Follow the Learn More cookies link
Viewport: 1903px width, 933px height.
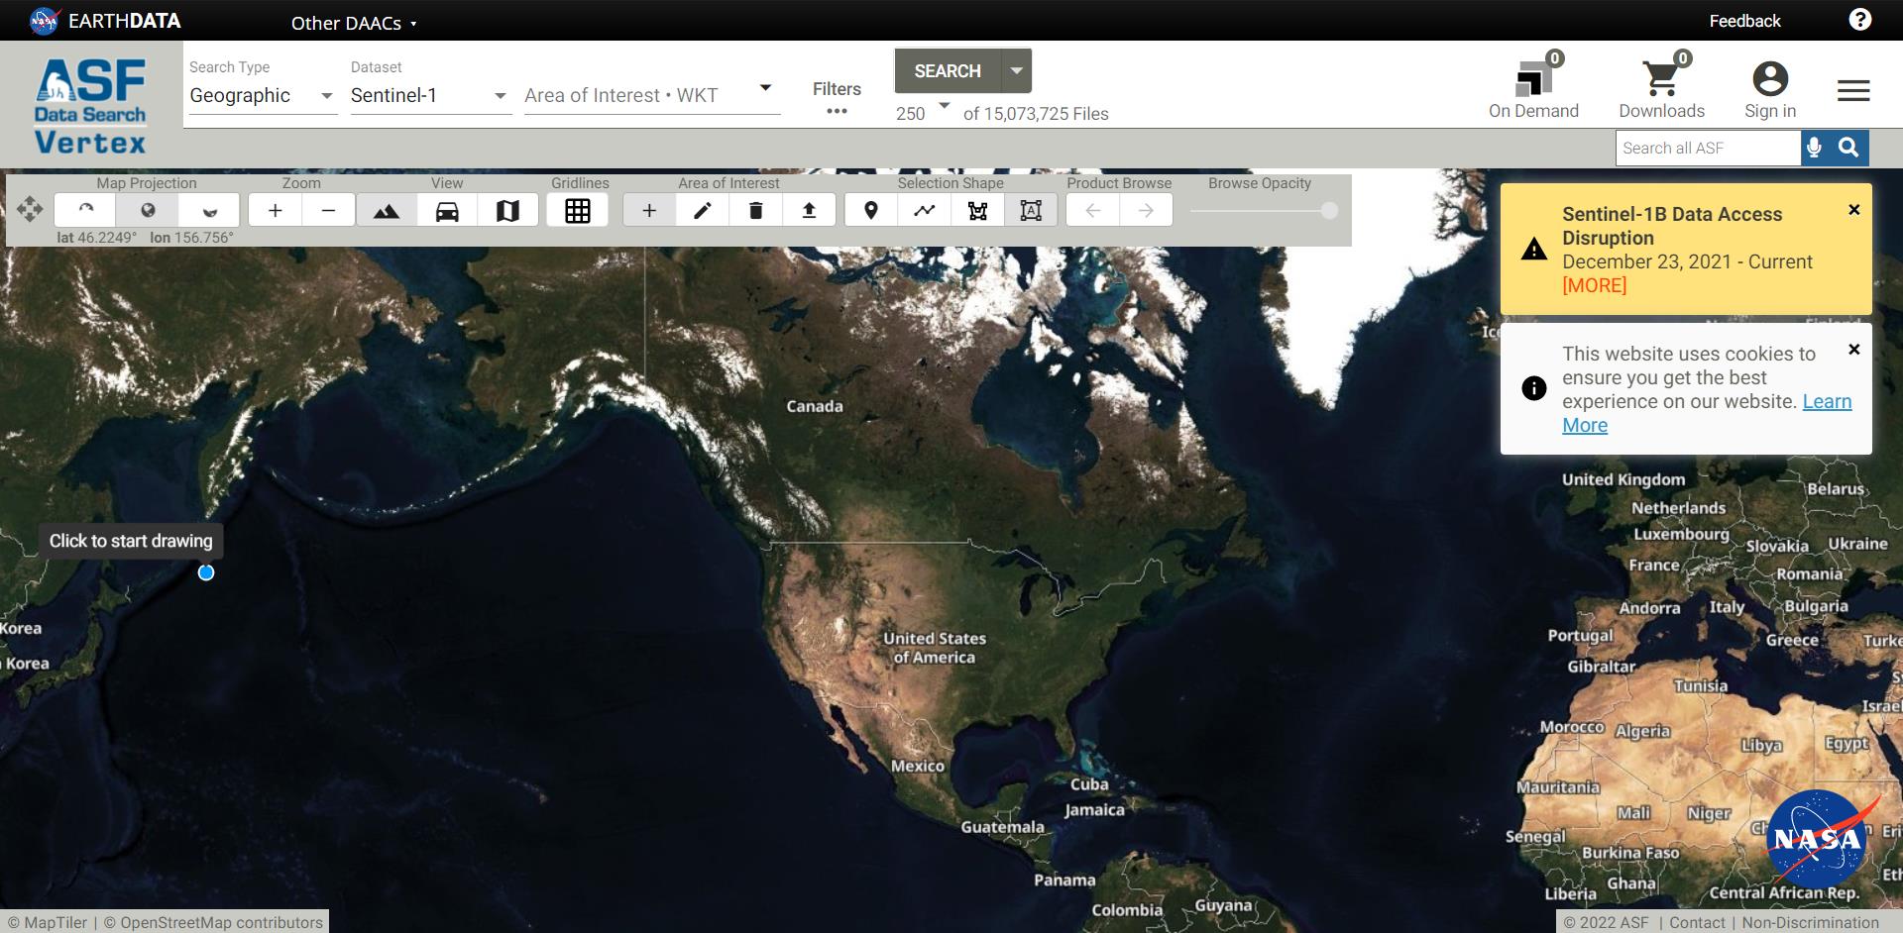(x=1707, y=413)
